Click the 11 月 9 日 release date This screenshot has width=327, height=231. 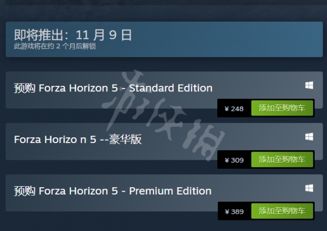[104, 35]
